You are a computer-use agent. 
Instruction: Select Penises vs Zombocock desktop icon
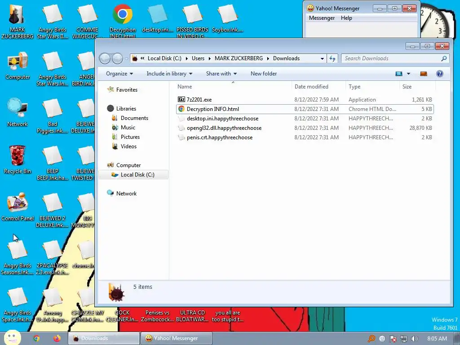[158, 316]
